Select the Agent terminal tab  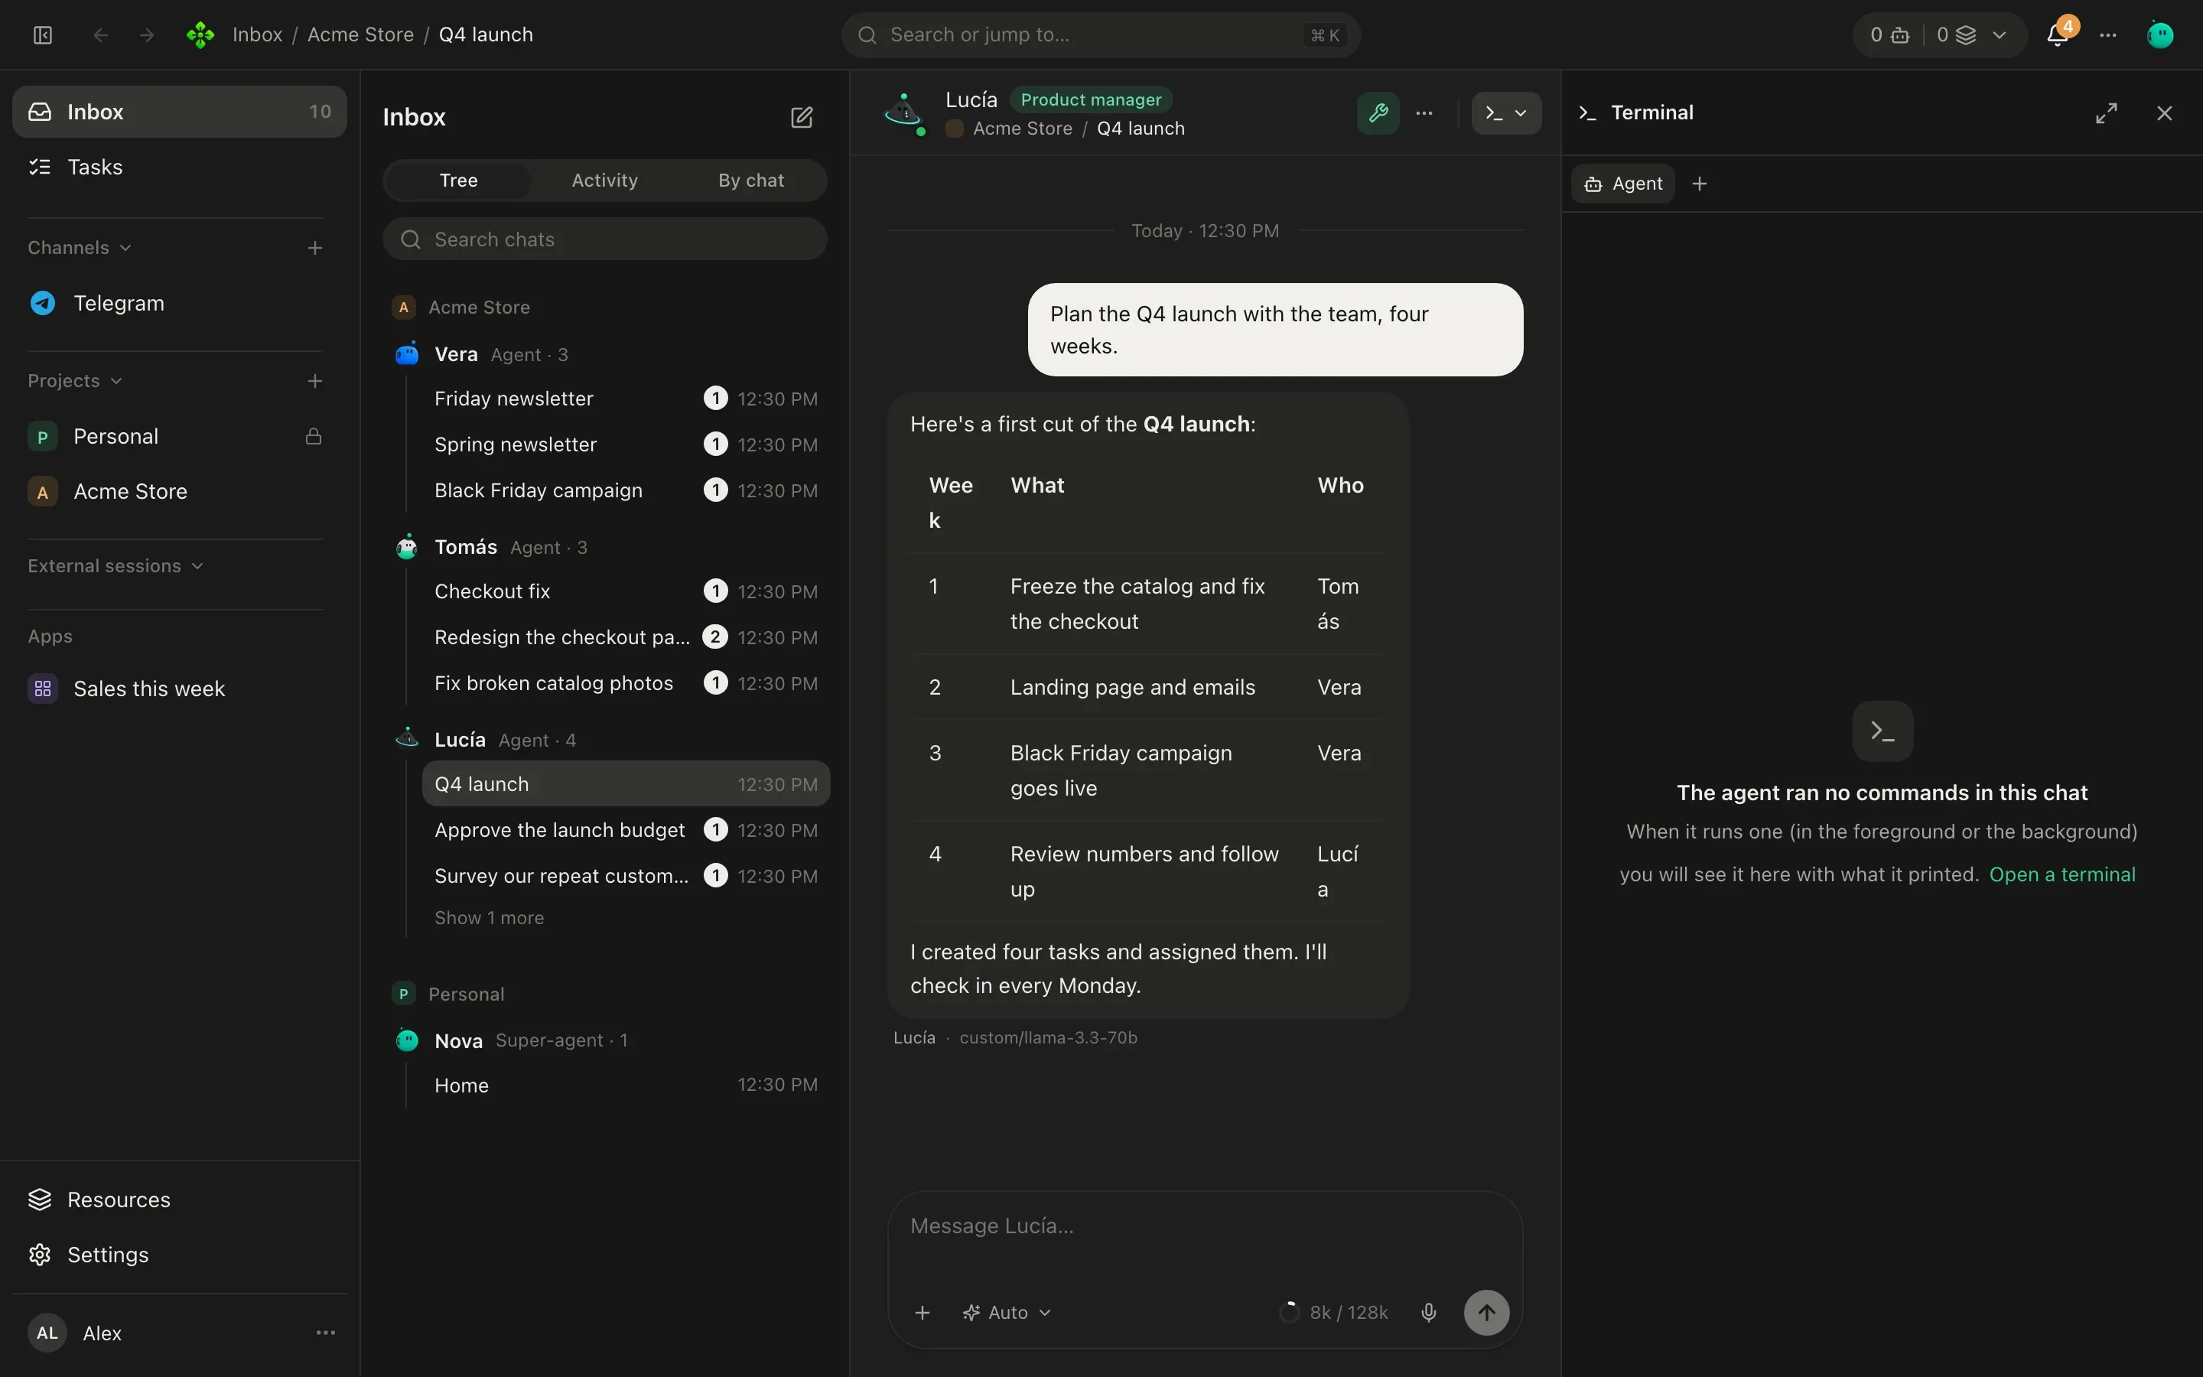pos(1623,184)
